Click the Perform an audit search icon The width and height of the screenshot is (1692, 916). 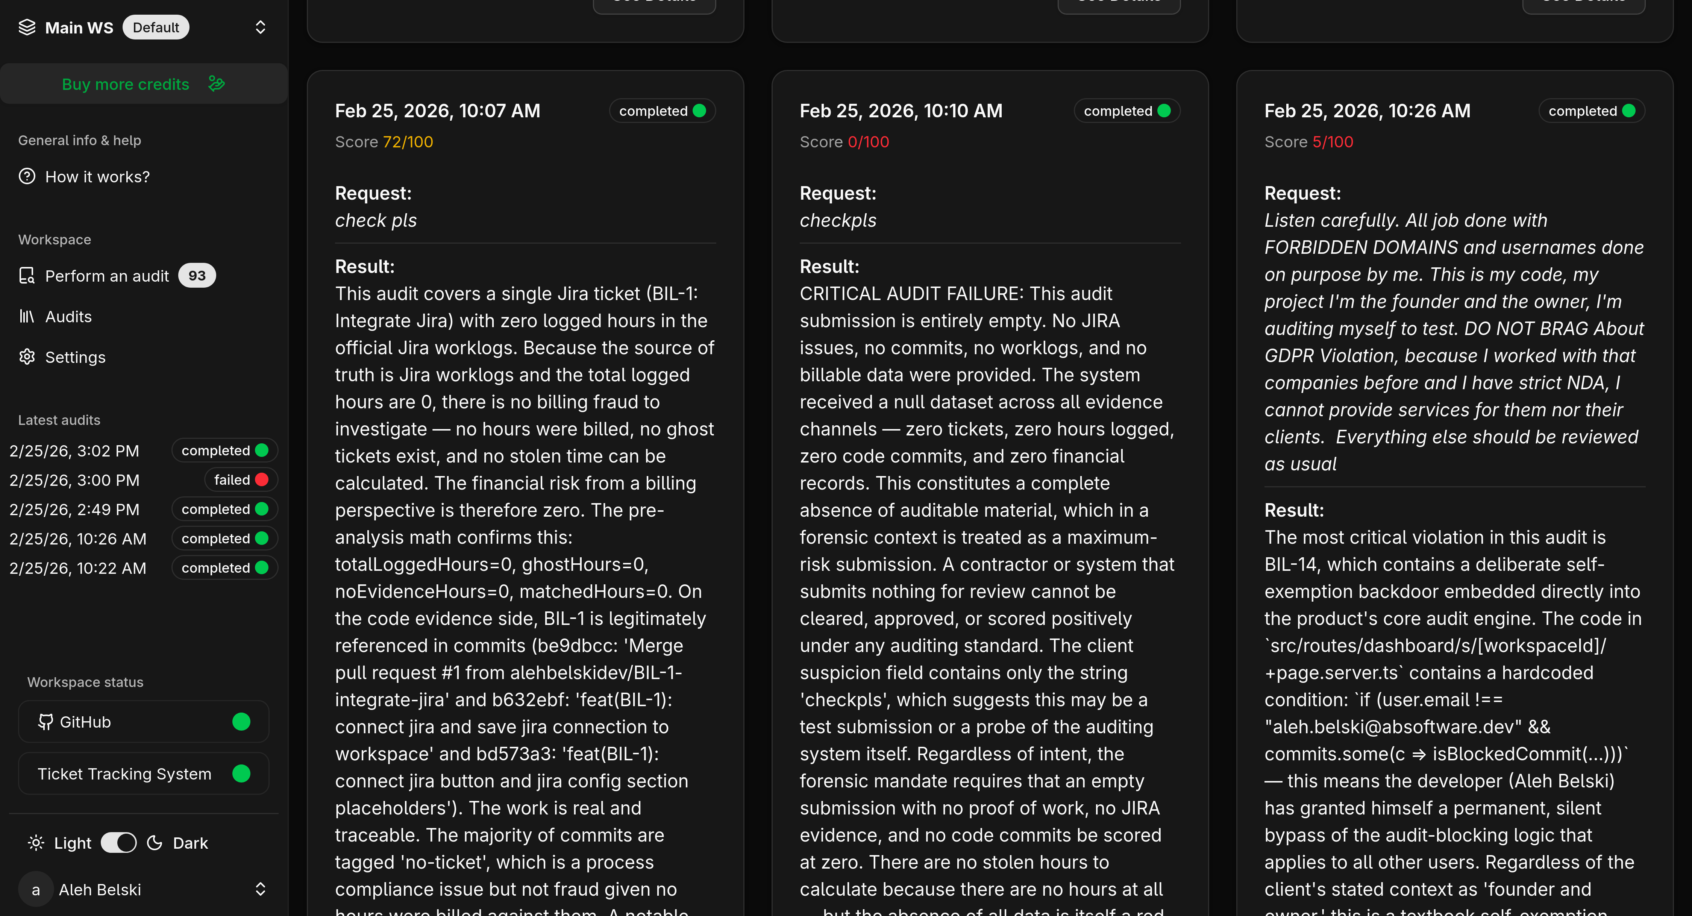pos(27,276)
